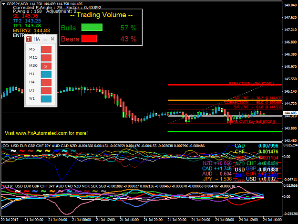Open the GBPJPY chart dropdown triangle

pyautogui.click(x=3, y=4)
